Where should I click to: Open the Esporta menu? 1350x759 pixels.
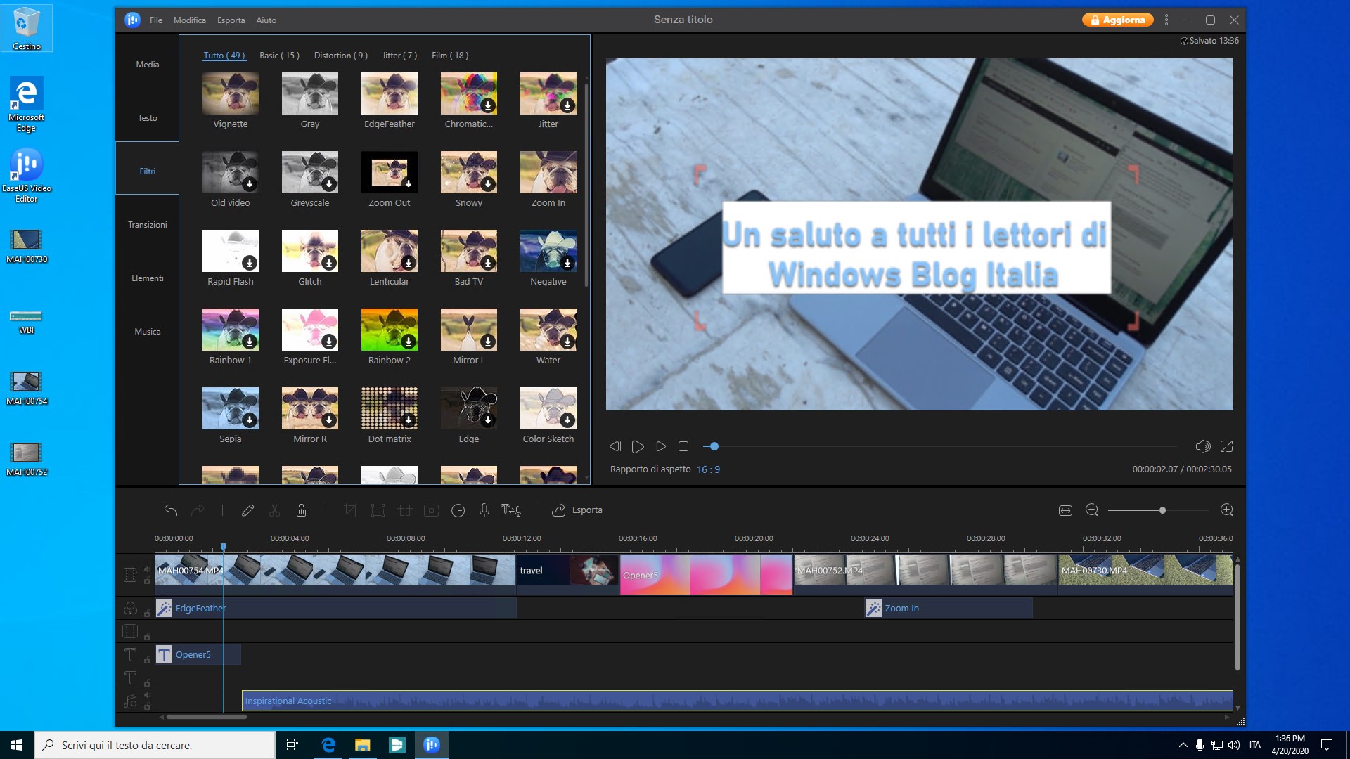coord(231,20)
